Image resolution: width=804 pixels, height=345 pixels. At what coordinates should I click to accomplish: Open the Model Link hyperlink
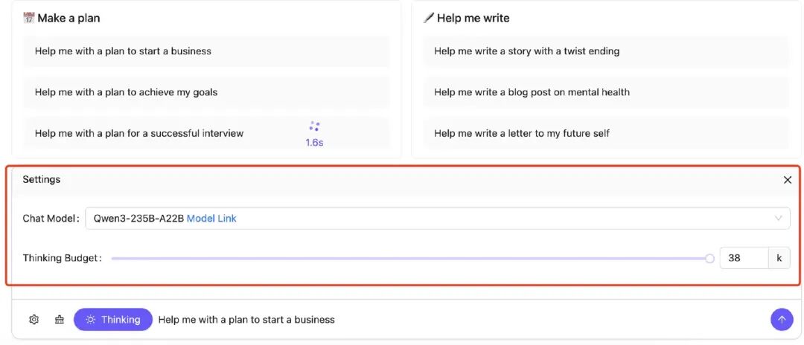(x=211, y=219)
